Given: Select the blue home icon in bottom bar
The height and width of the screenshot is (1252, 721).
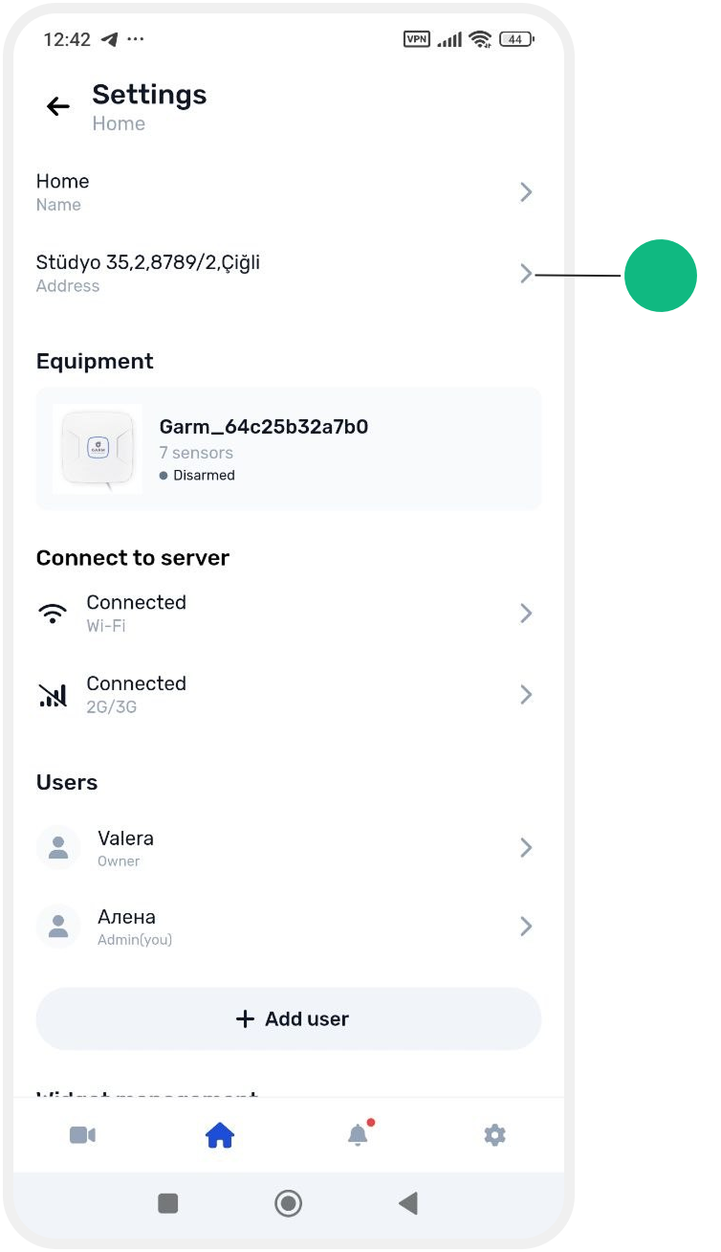Looking at the screenshot, I should point(220,1135).
